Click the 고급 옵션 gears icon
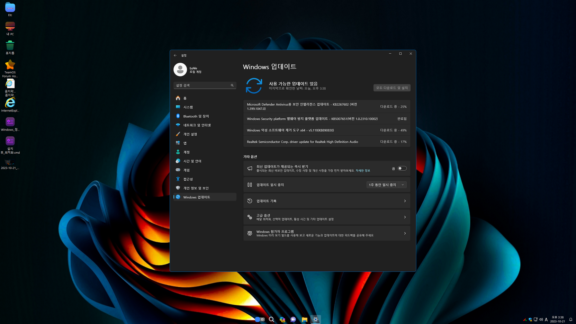 click(x=250, y=217)
